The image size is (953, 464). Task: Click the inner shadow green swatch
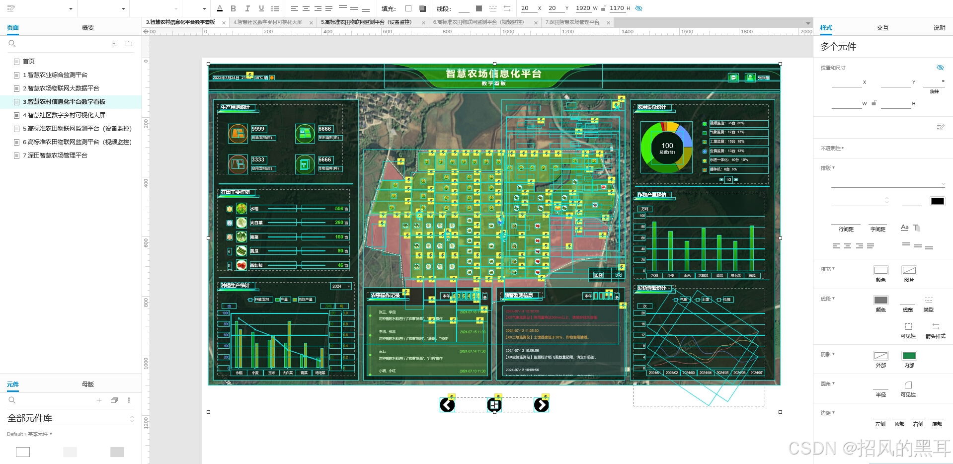909,356
